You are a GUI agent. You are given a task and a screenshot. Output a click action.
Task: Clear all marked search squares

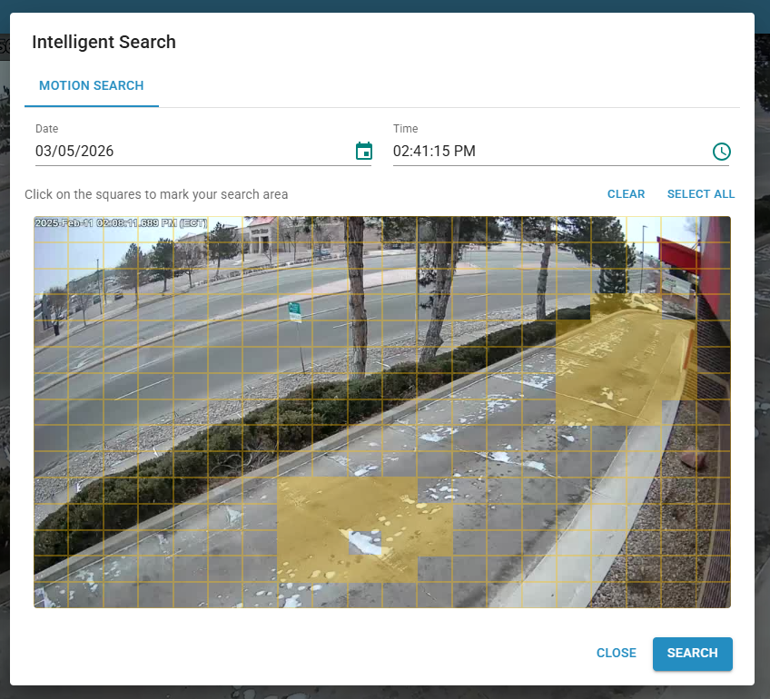click(626, 194)
